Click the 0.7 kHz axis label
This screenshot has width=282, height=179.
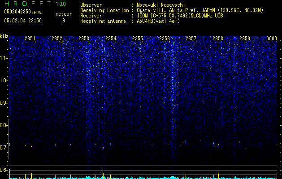pos(4,148)
